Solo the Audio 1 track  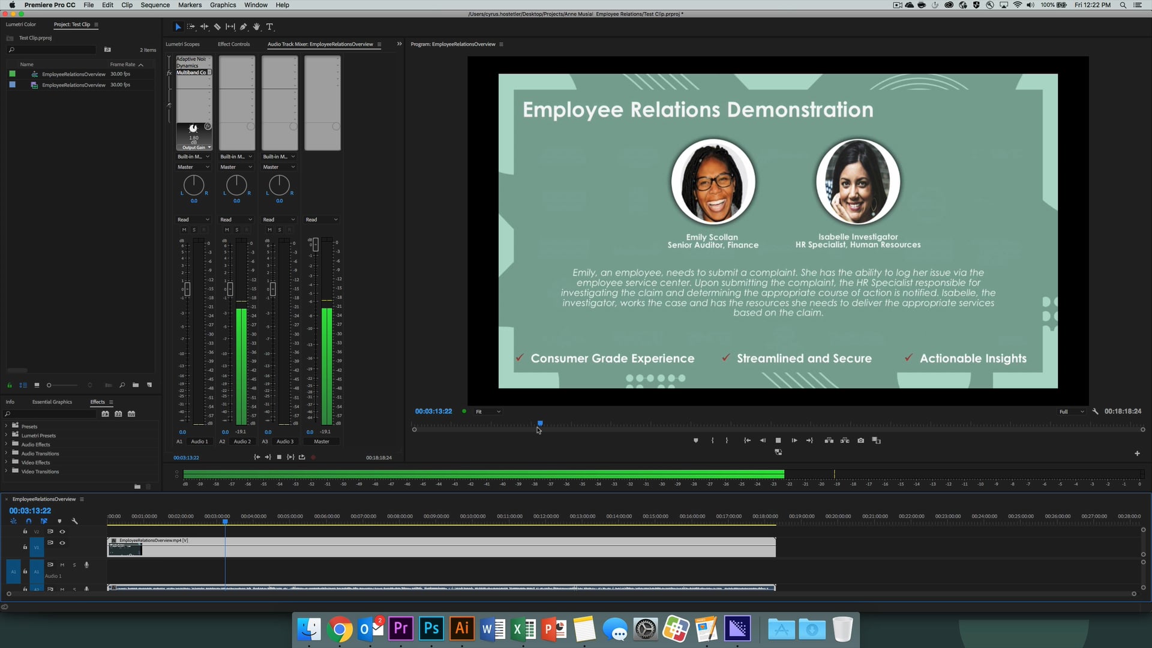(74, 565)
